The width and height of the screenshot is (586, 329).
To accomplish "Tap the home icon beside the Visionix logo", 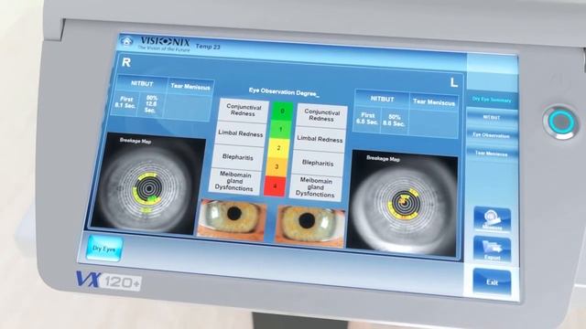I will coord(126,41).
